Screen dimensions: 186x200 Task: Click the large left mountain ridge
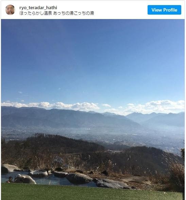pyautogui.click(x=64, y=117)
